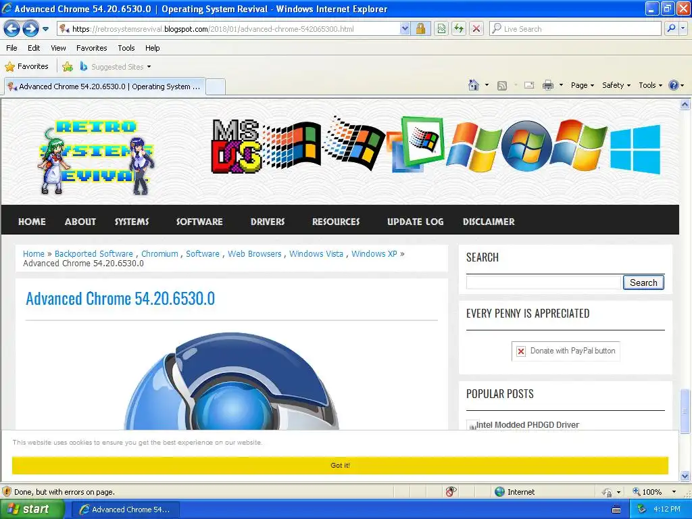Click Donate with PayPal button image
Screen dimensions: 692x519
[x=566, y=351]
